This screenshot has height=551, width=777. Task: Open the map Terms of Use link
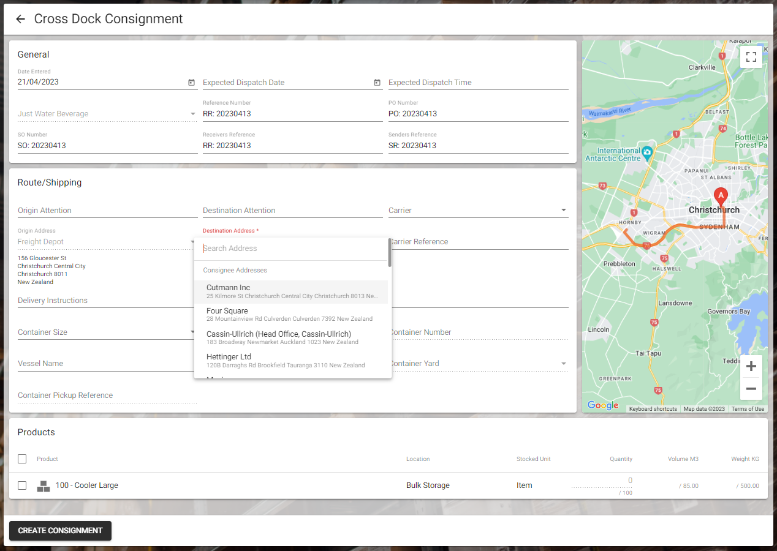click(x=748, y=409)
